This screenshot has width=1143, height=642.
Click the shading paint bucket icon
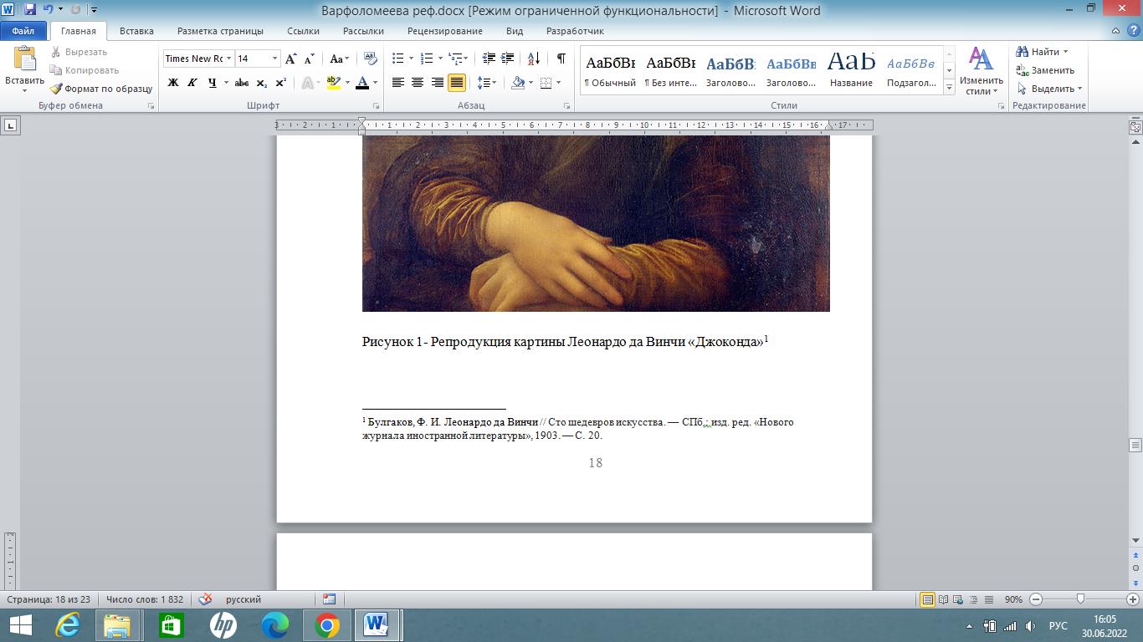click(518, 83)
